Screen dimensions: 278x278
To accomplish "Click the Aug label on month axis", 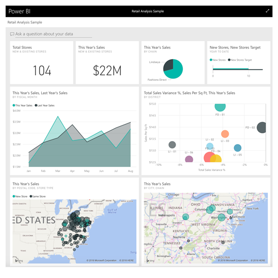I will 130,171.
